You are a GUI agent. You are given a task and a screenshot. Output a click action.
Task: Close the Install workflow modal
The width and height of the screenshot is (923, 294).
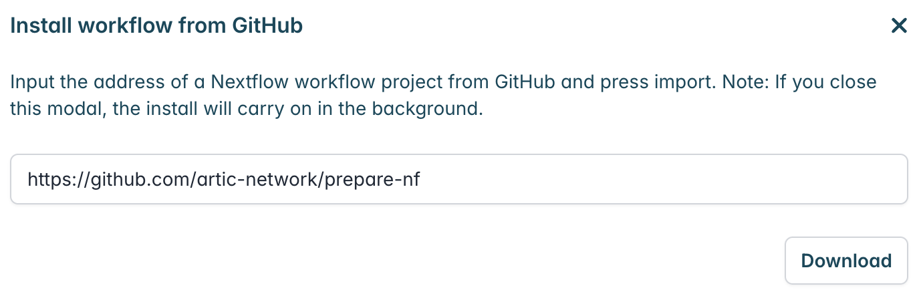[899, 26]
